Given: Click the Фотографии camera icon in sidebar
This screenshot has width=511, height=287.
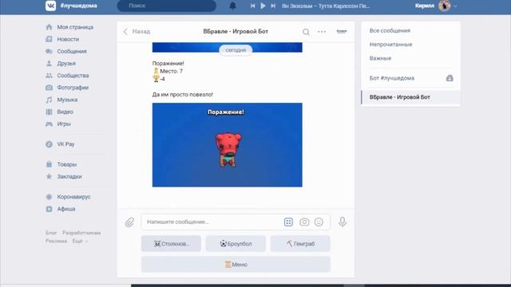Looking at the screenshot, I should [x=49, y=87].
